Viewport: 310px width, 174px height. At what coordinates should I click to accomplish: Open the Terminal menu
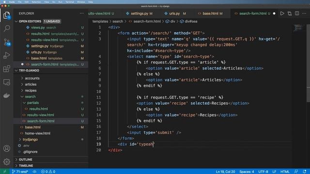(x=70, y=2)
